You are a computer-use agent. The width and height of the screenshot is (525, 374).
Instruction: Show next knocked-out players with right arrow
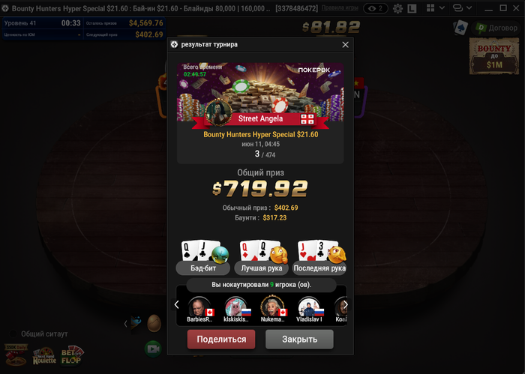click(x=346, y=304)
